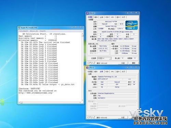Select 主板 tab in upper CPU-Z window

(x=102, y=17)
